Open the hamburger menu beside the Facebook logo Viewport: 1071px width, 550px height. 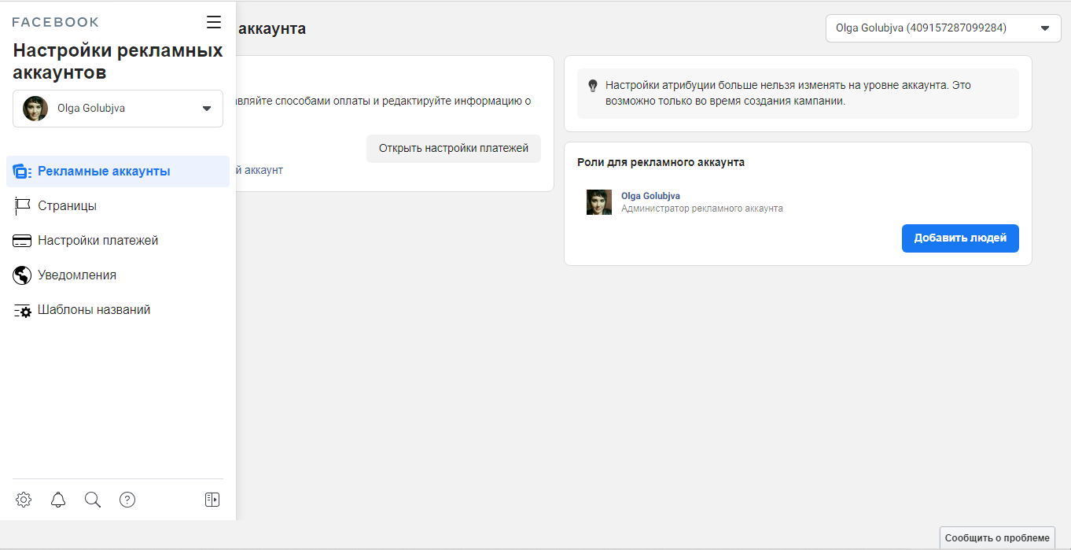point(214,22)
